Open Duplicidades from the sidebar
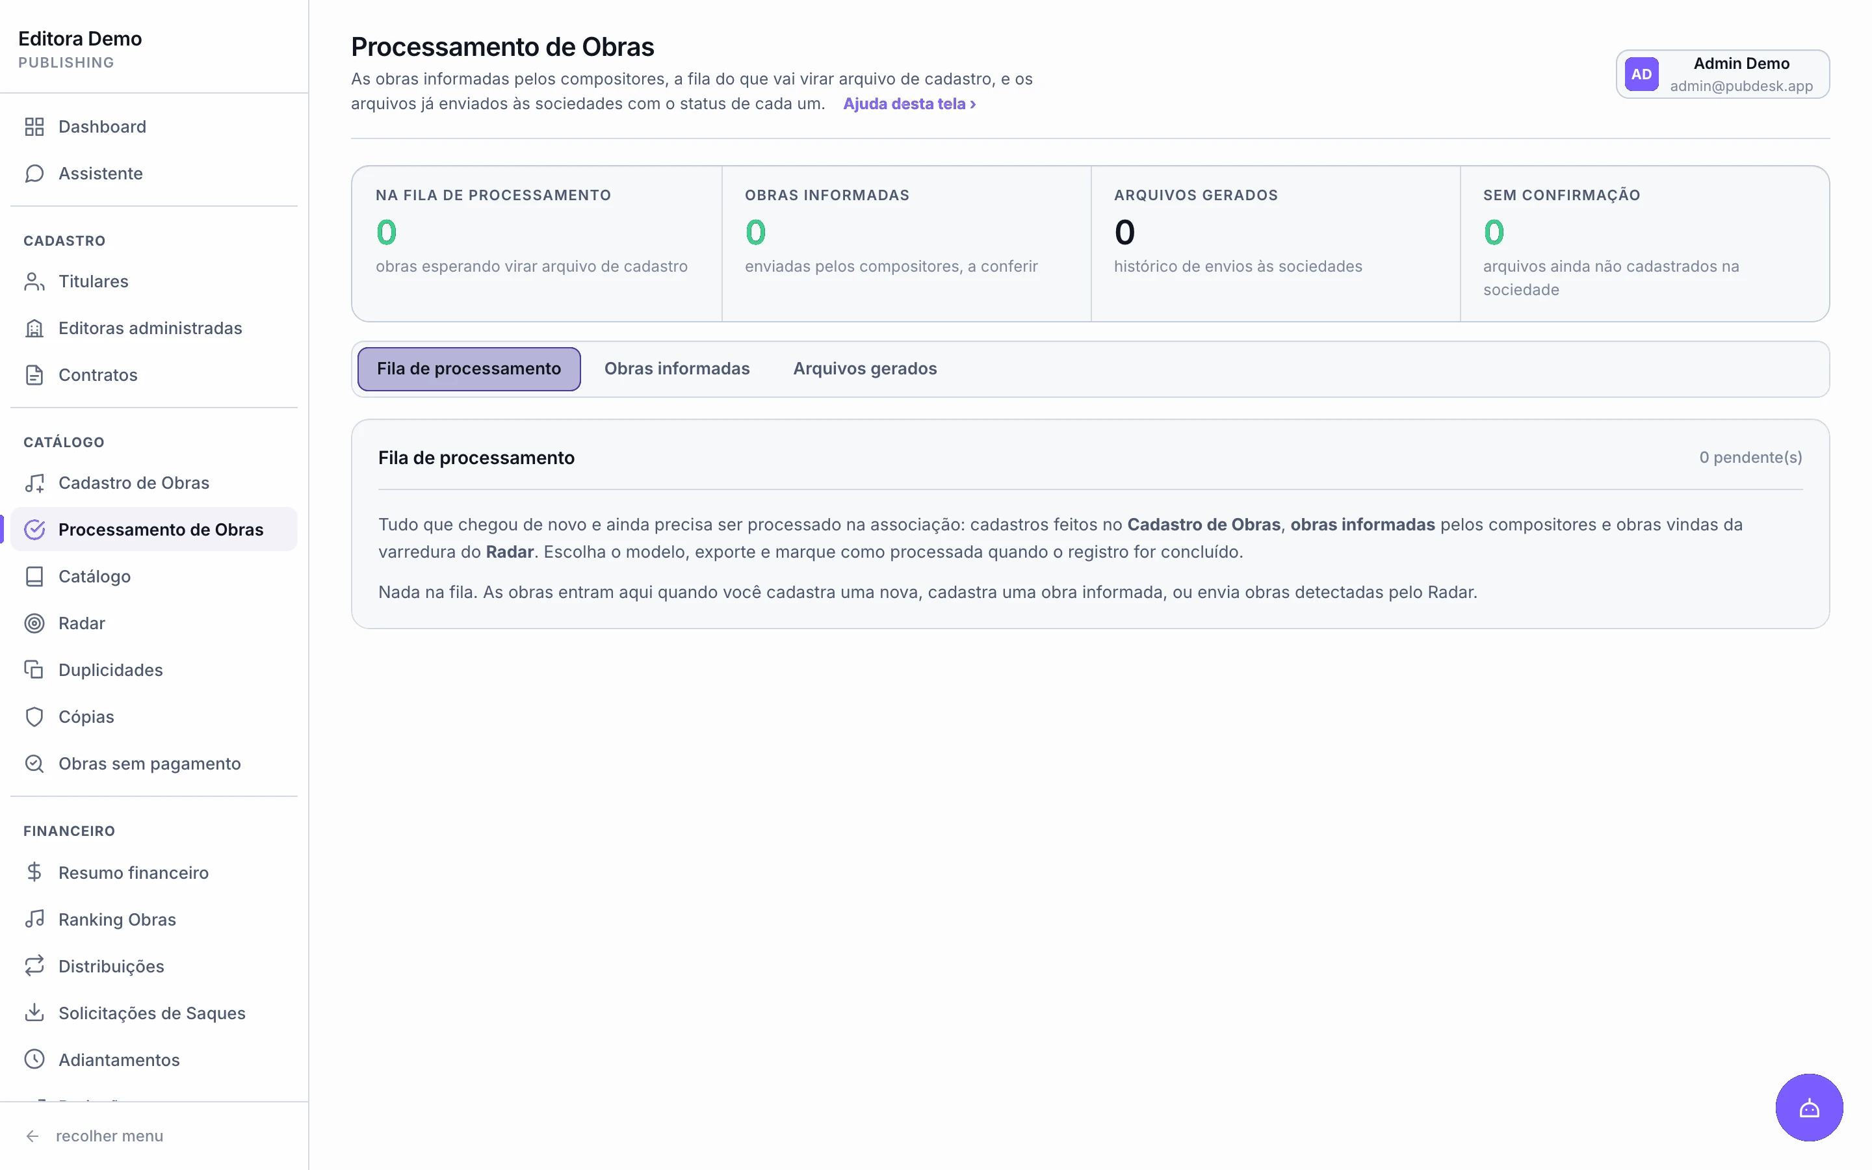Viewport: 1872px width, 1170px height. [154, 670]
